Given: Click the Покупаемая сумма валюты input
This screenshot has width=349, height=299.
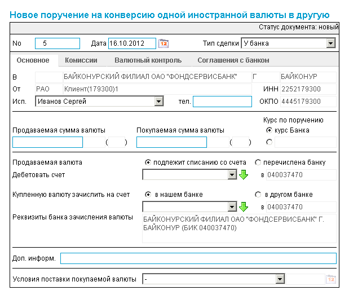Looking at the screenshot, I should point(171,142).
